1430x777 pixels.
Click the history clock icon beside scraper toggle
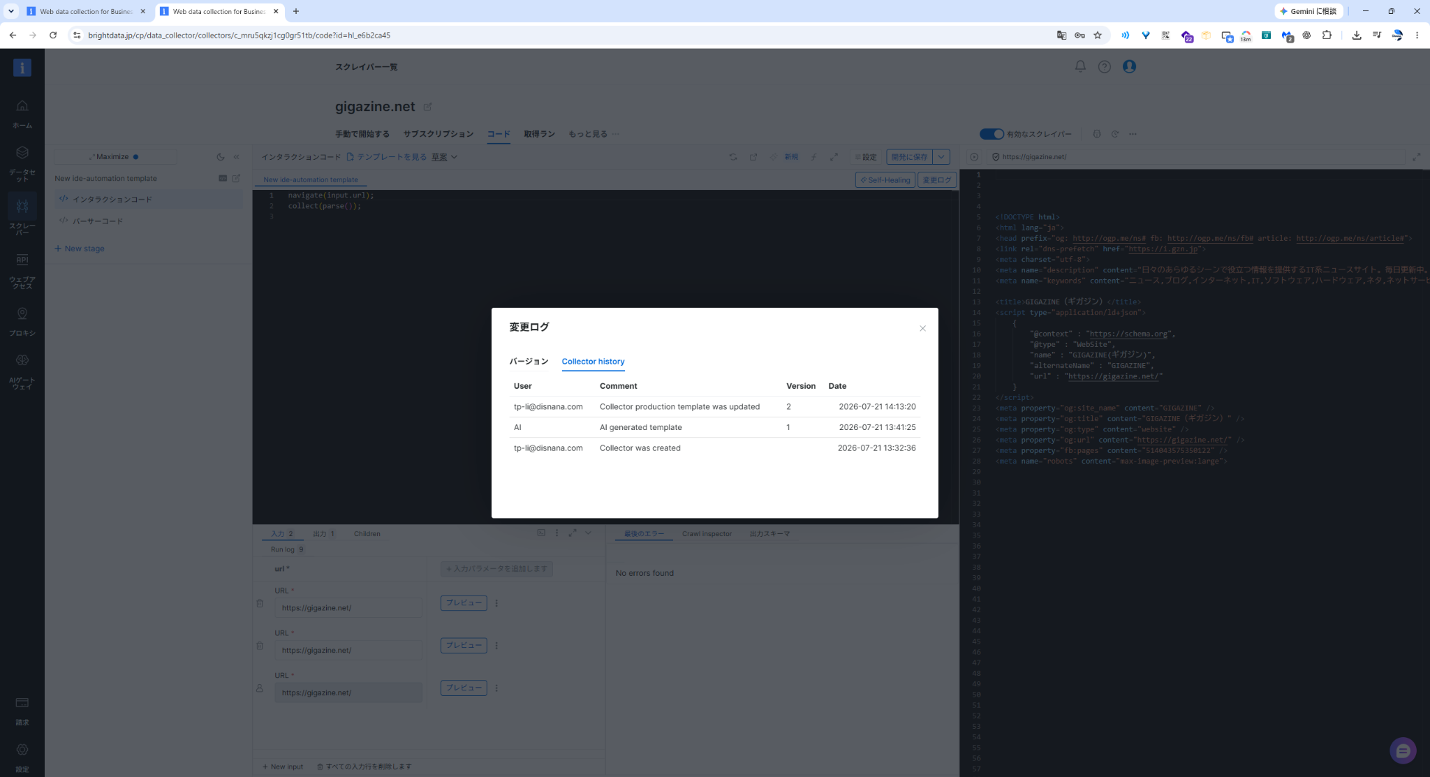click(1115, 134)
